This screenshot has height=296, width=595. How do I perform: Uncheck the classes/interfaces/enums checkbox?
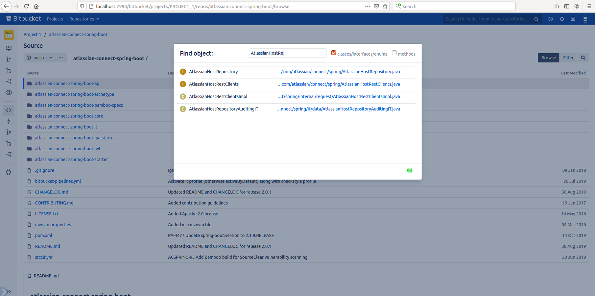coord(333,53)
